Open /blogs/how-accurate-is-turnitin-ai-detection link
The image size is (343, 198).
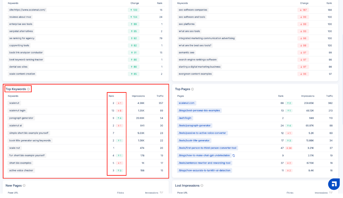tap(204, 171)
